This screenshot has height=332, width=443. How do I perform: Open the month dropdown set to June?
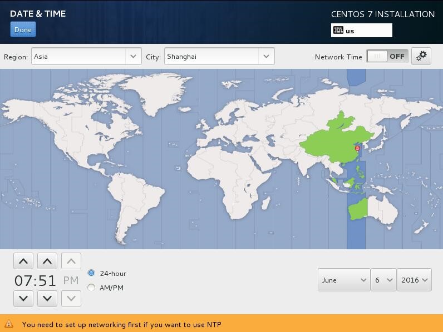[344, 280]
